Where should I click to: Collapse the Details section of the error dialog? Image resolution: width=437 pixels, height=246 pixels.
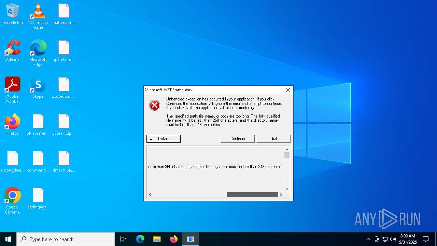[164, 139]
